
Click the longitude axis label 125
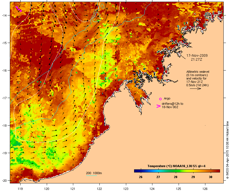tap(179, 189)
